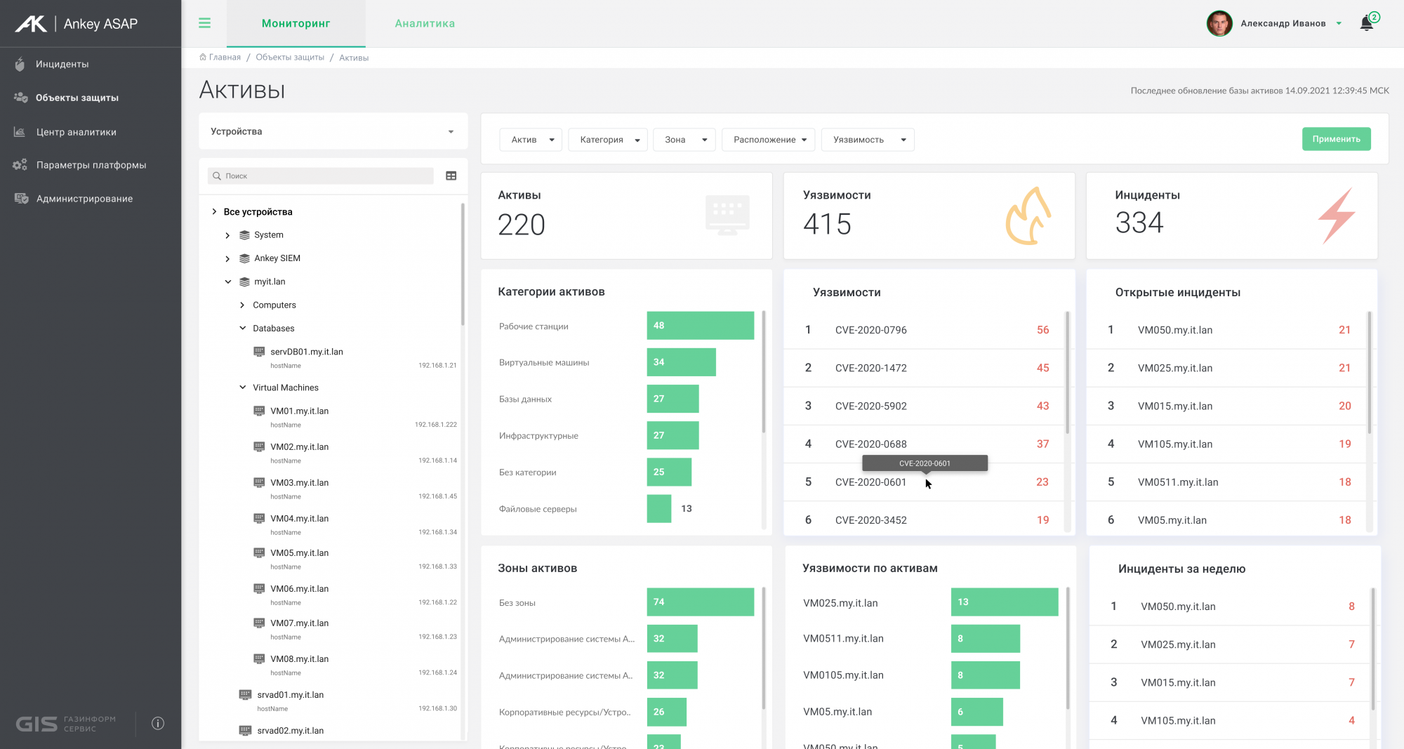Expand the Все устройства root node
Screen dimensions: 1404x749
214,211
